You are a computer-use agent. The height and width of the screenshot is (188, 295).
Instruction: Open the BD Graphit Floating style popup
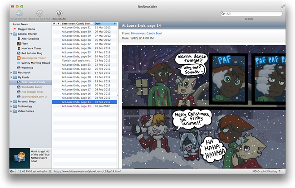(267, 171)
